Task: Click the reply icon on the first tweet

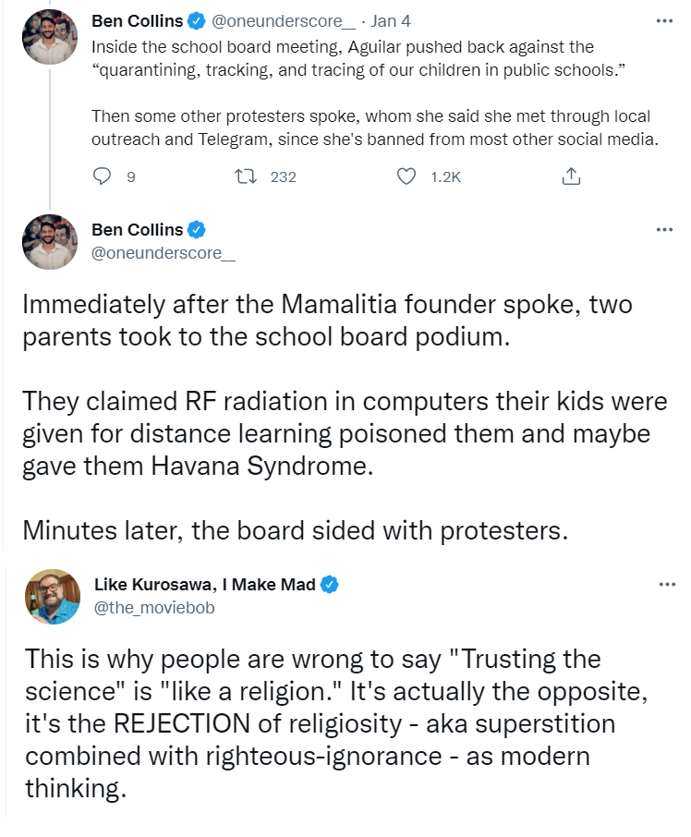Action: (x=103, y=176)
